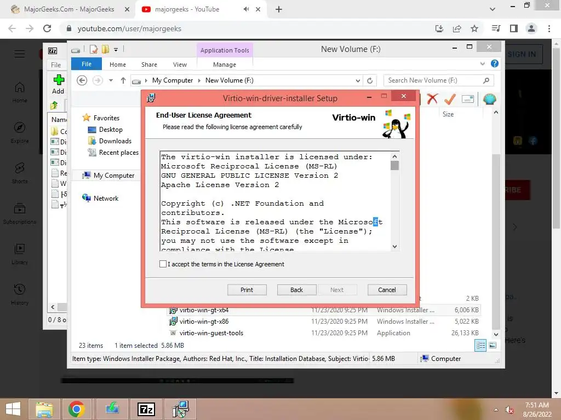
Task: Select Favorites in navigation pane
Action: 106,118
